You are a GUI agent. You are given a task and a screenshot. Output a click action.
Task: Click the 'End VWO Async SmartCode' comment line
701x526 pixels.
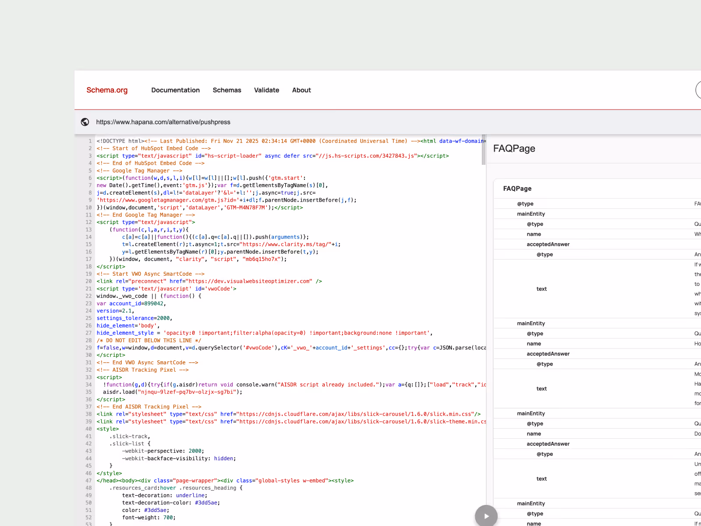point(147,363)
